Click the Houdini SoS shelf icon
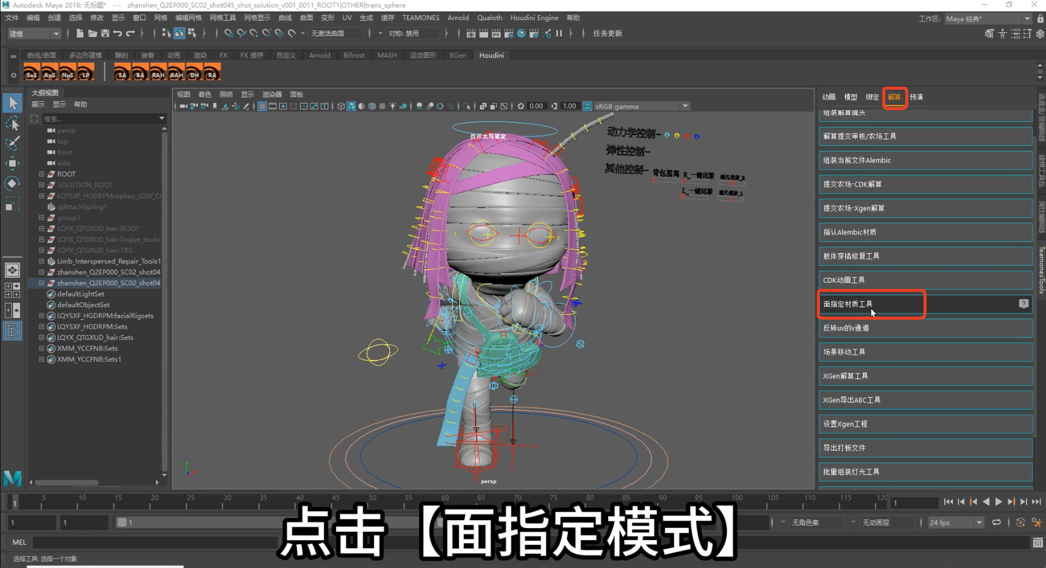 click(32, 73)
